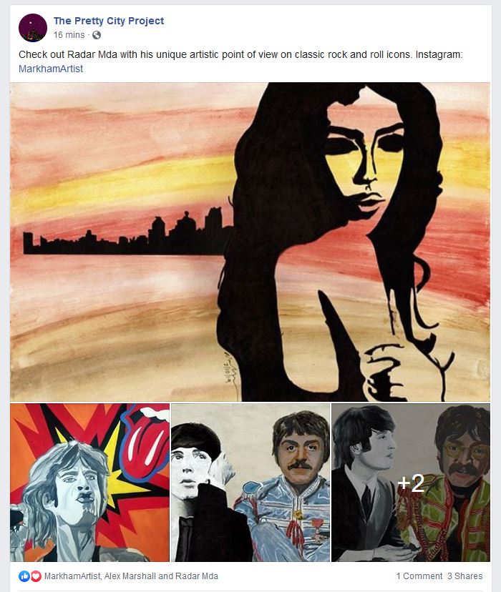
Task: Click the post caption text about Radar Mda
Action: pyautogui.click(x=240, y=54)
